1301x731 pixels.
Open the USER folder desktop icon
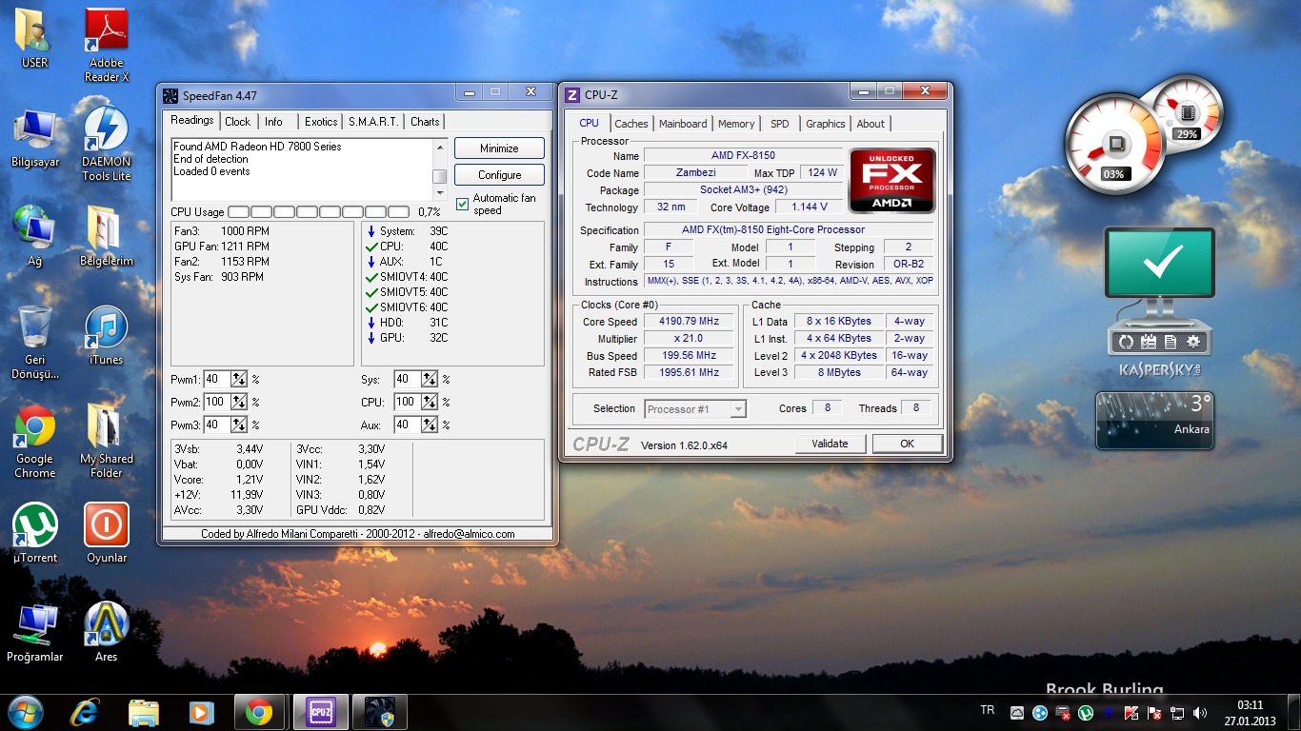(x=34, y=38)
